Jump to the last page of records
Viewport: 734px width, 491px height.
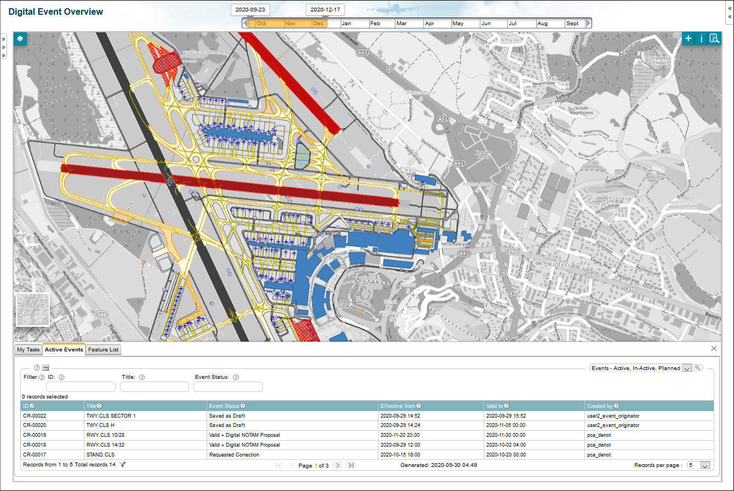pyautogui.click(x=349, y=465)
